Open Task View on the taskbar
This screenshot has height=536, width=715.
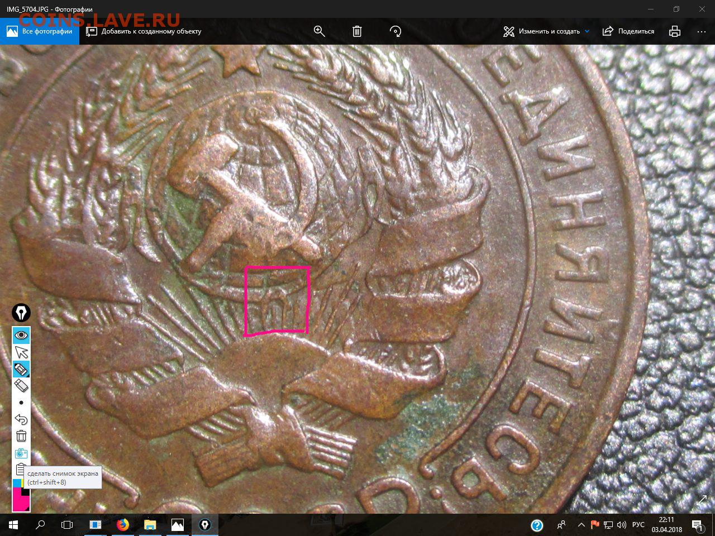tap(67, 525)
